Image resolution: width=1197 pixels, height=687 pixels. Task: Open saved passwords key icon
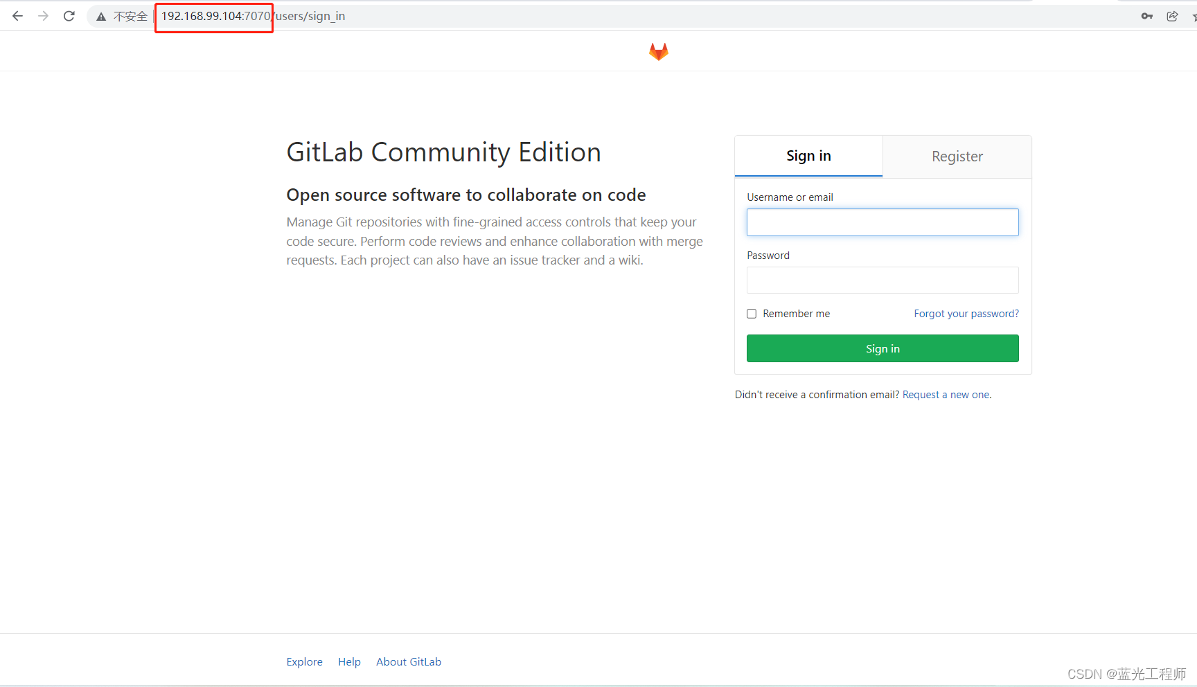[1147, 16]
